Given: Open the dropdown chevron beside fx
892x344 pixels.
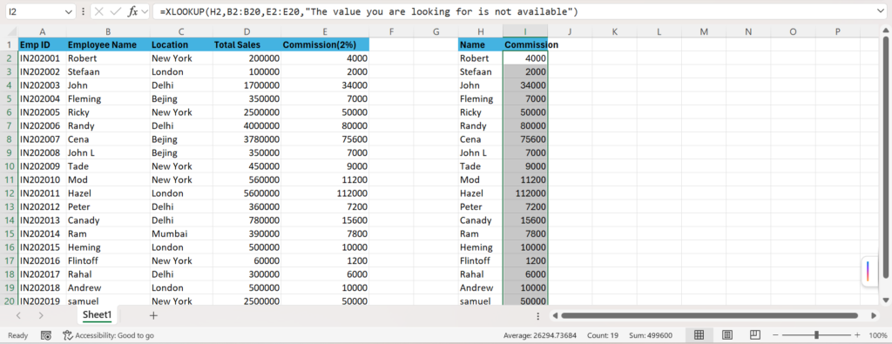Looking at the screenshot, I should pyautogui.click(x=144, y=11).
